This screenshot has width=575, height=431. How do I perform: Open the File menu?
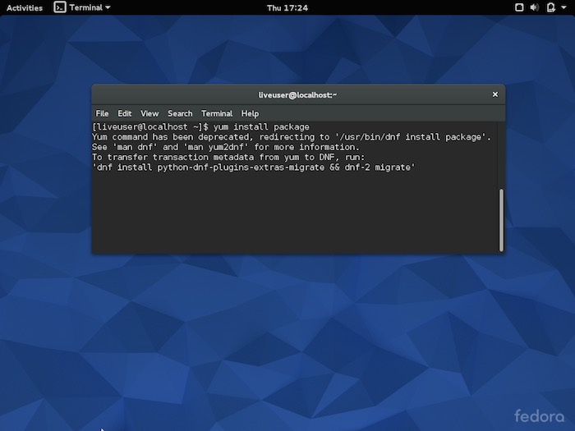(102, 113)
